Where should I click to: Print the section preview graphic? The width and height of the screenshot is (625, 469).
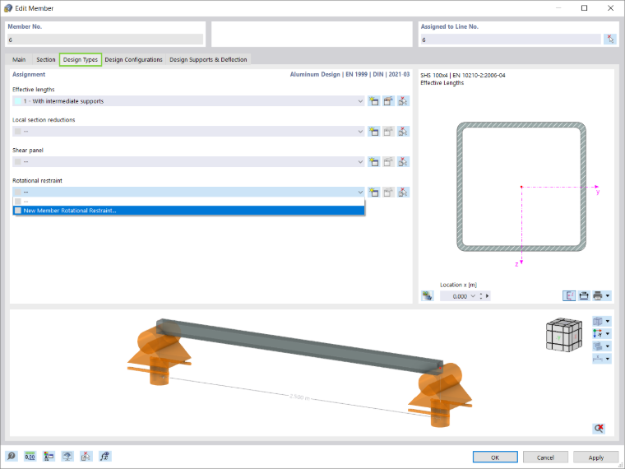click(x=598, y=296)
